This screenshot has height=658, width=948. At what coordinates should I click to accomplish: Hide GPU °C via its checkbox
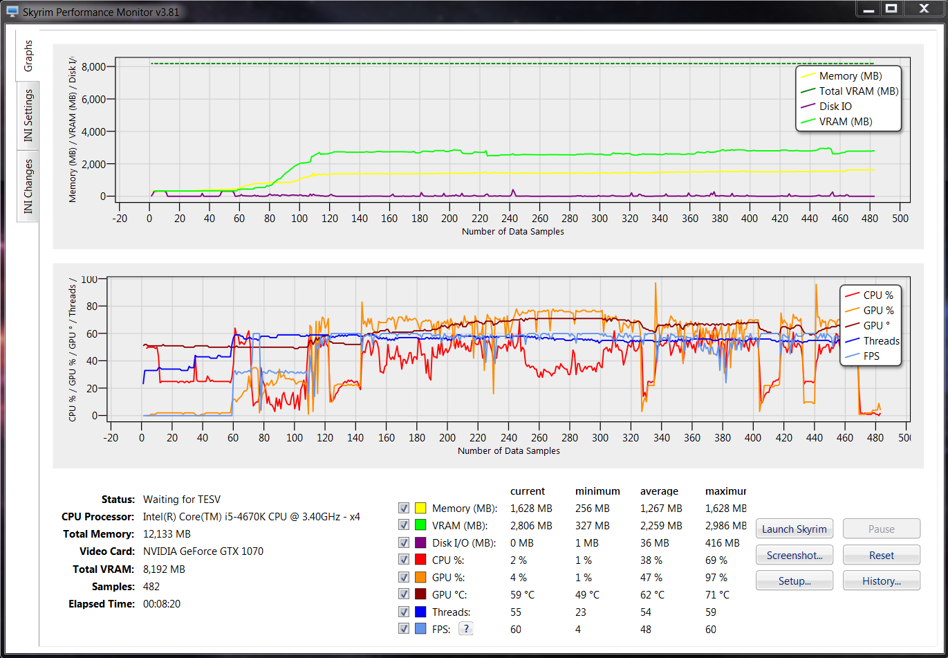pyautogui.click(x=404, y=595)
